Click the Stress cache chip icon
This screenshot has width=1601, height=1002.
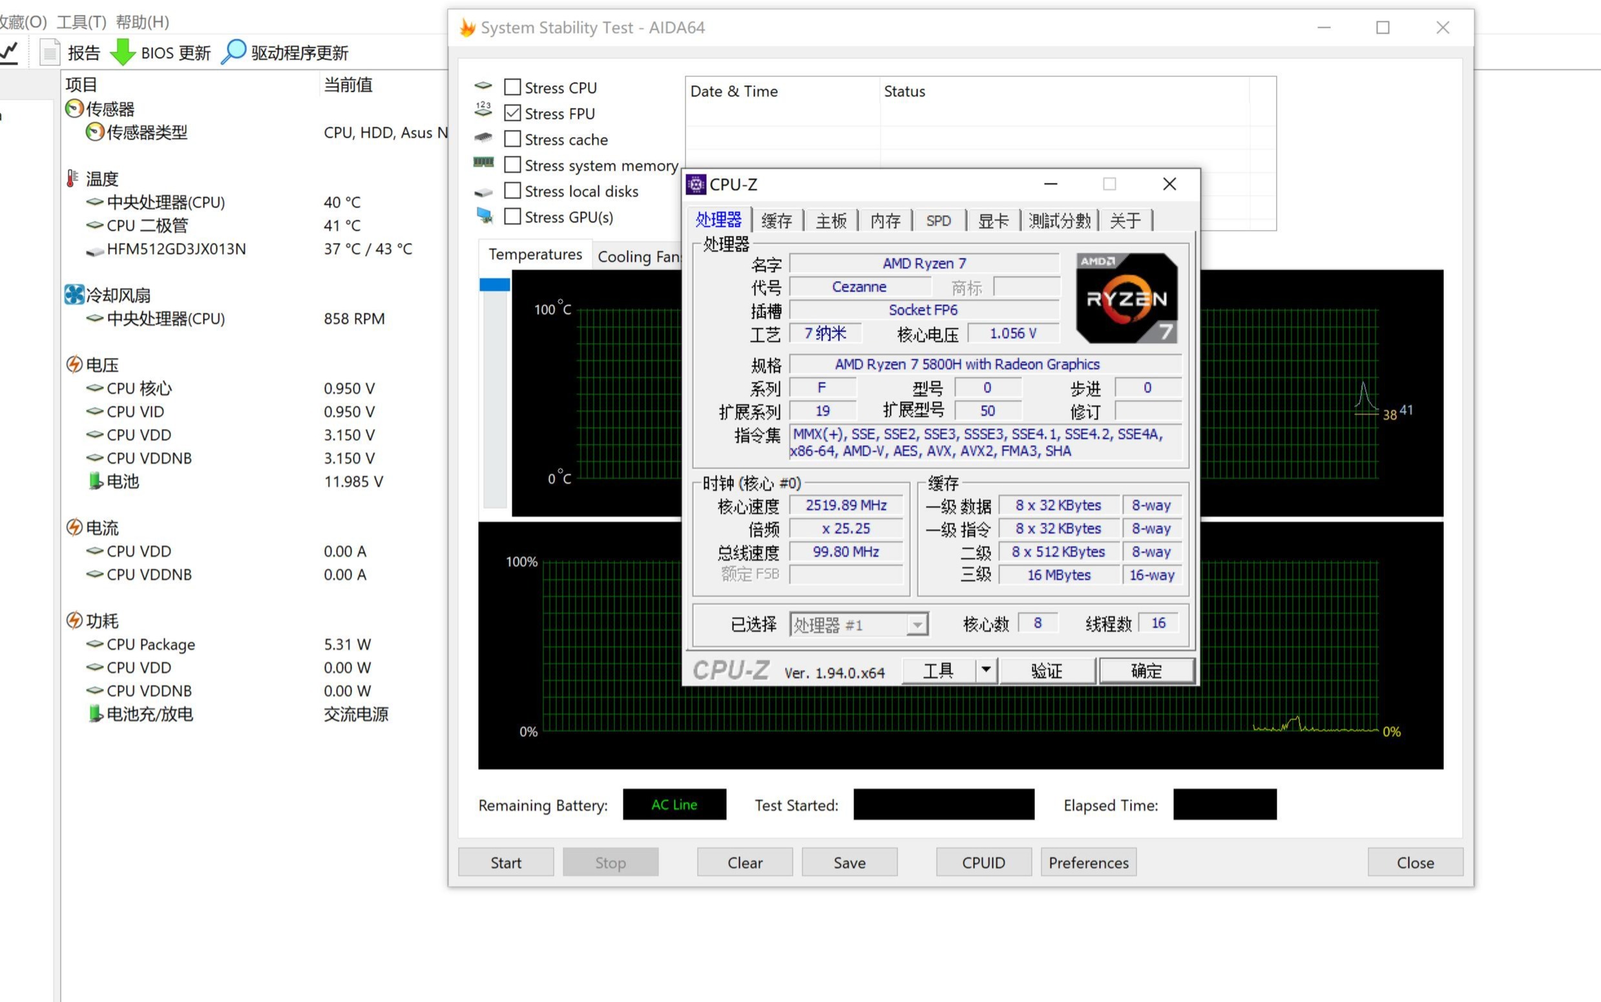coord(484,137)
